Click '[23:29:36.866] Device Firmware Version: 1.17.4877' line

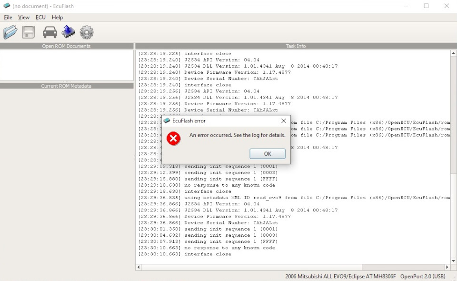214,217
